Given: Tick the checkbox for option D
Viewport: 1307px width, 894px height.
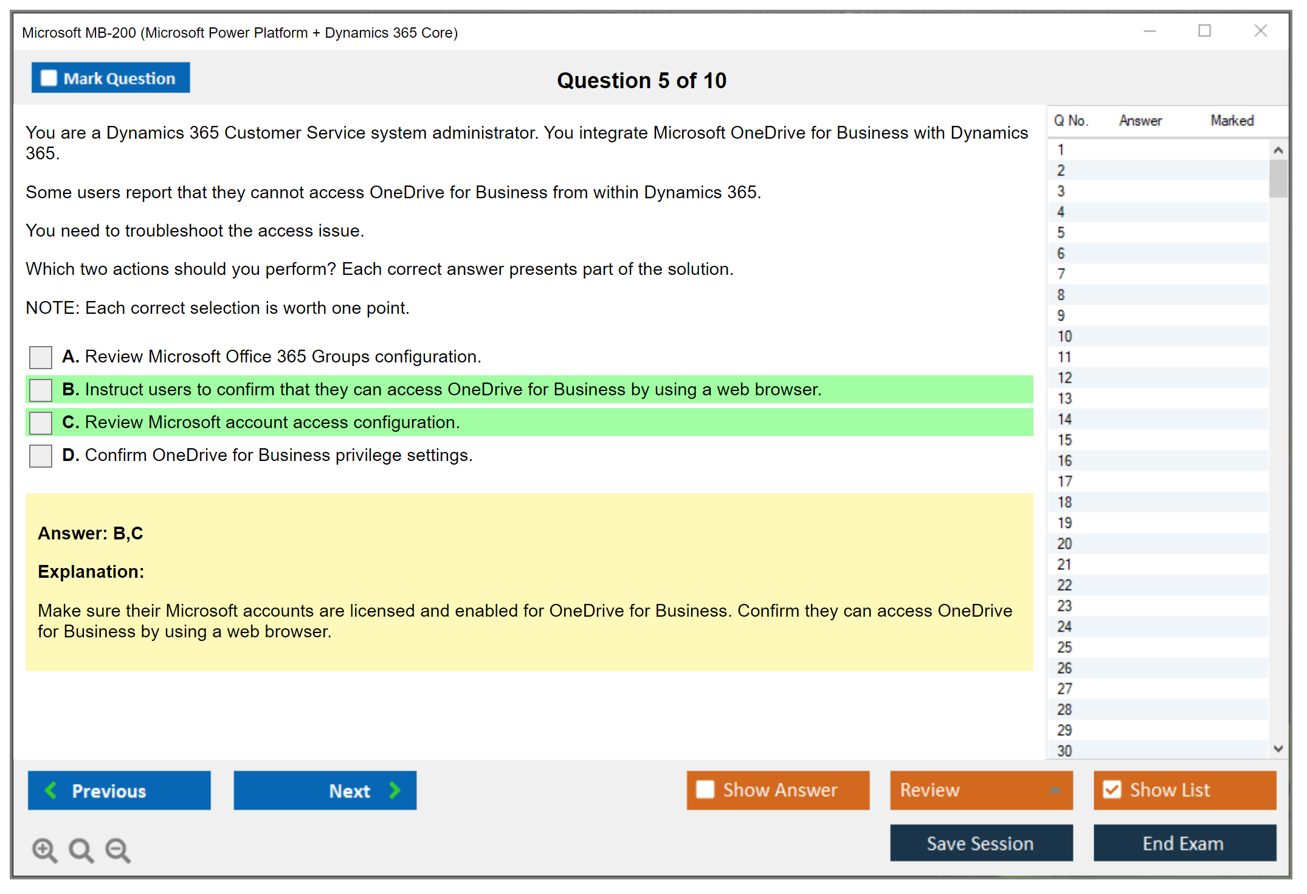Looking at the screenshot, I should point(41,456).
